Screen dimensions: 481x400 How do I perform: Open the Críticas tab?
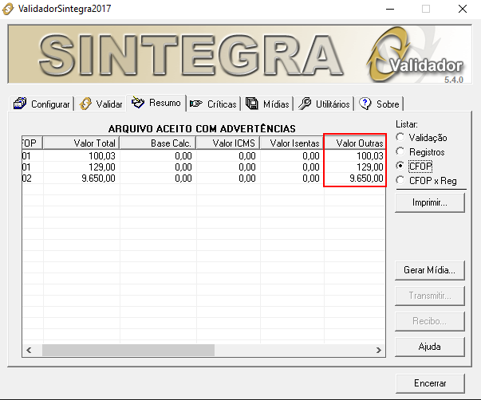coord(214,104)
